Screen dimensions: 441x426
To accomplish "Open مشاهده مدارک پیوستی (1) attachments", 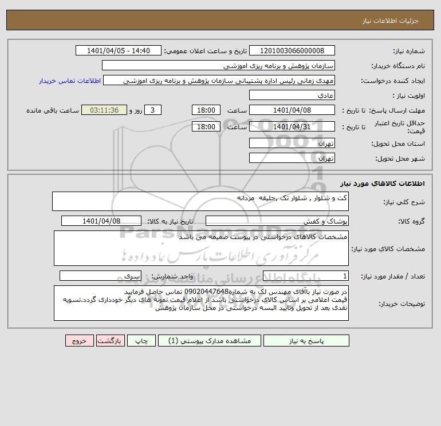I will click(x=209, y=341).
